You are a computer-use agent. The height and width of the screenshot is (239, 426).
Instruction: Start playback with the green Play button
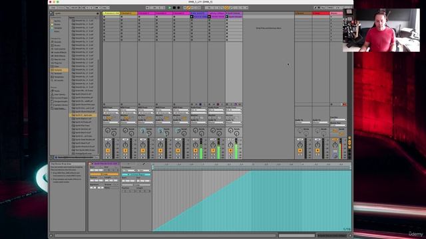170,8
